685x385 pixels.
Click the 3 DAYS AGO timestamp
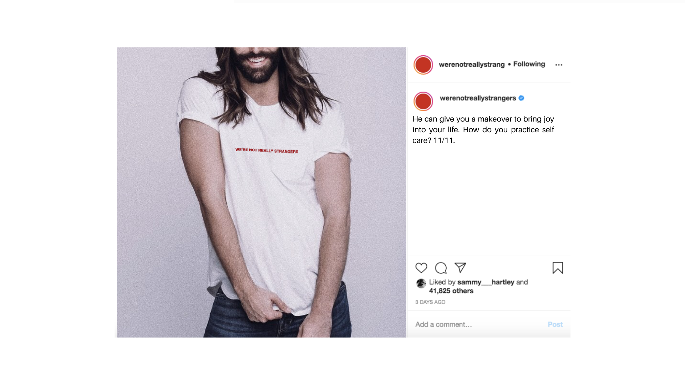pos(430,302)
